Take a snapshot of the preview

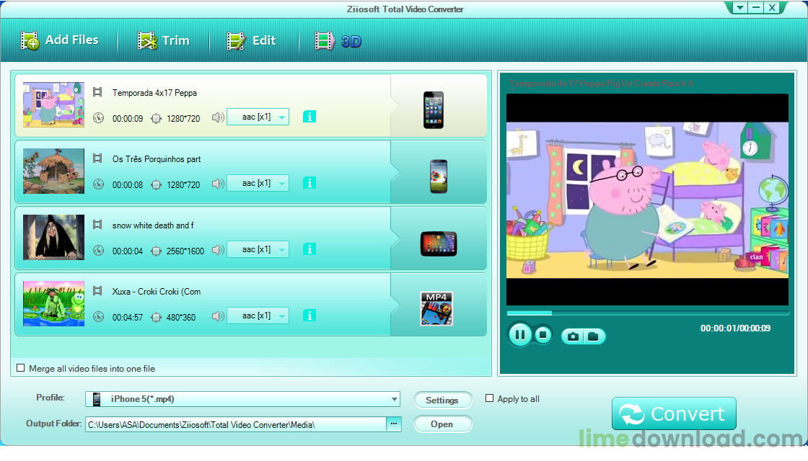[573, 336]
